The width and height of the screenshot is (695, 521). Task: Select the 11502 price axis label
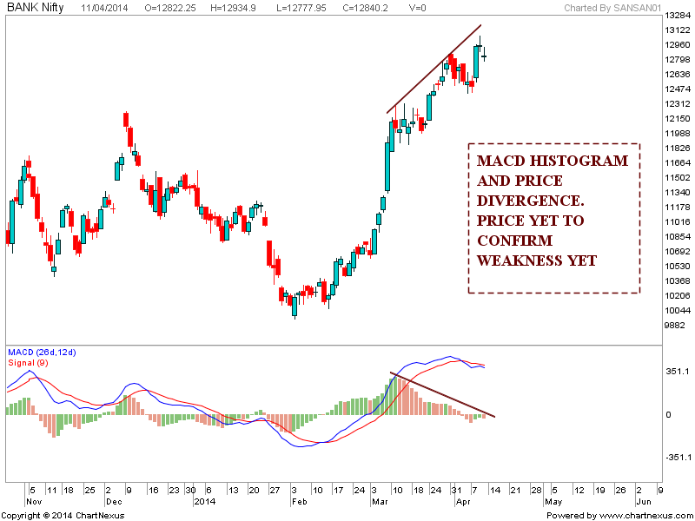tap(678, 178)
